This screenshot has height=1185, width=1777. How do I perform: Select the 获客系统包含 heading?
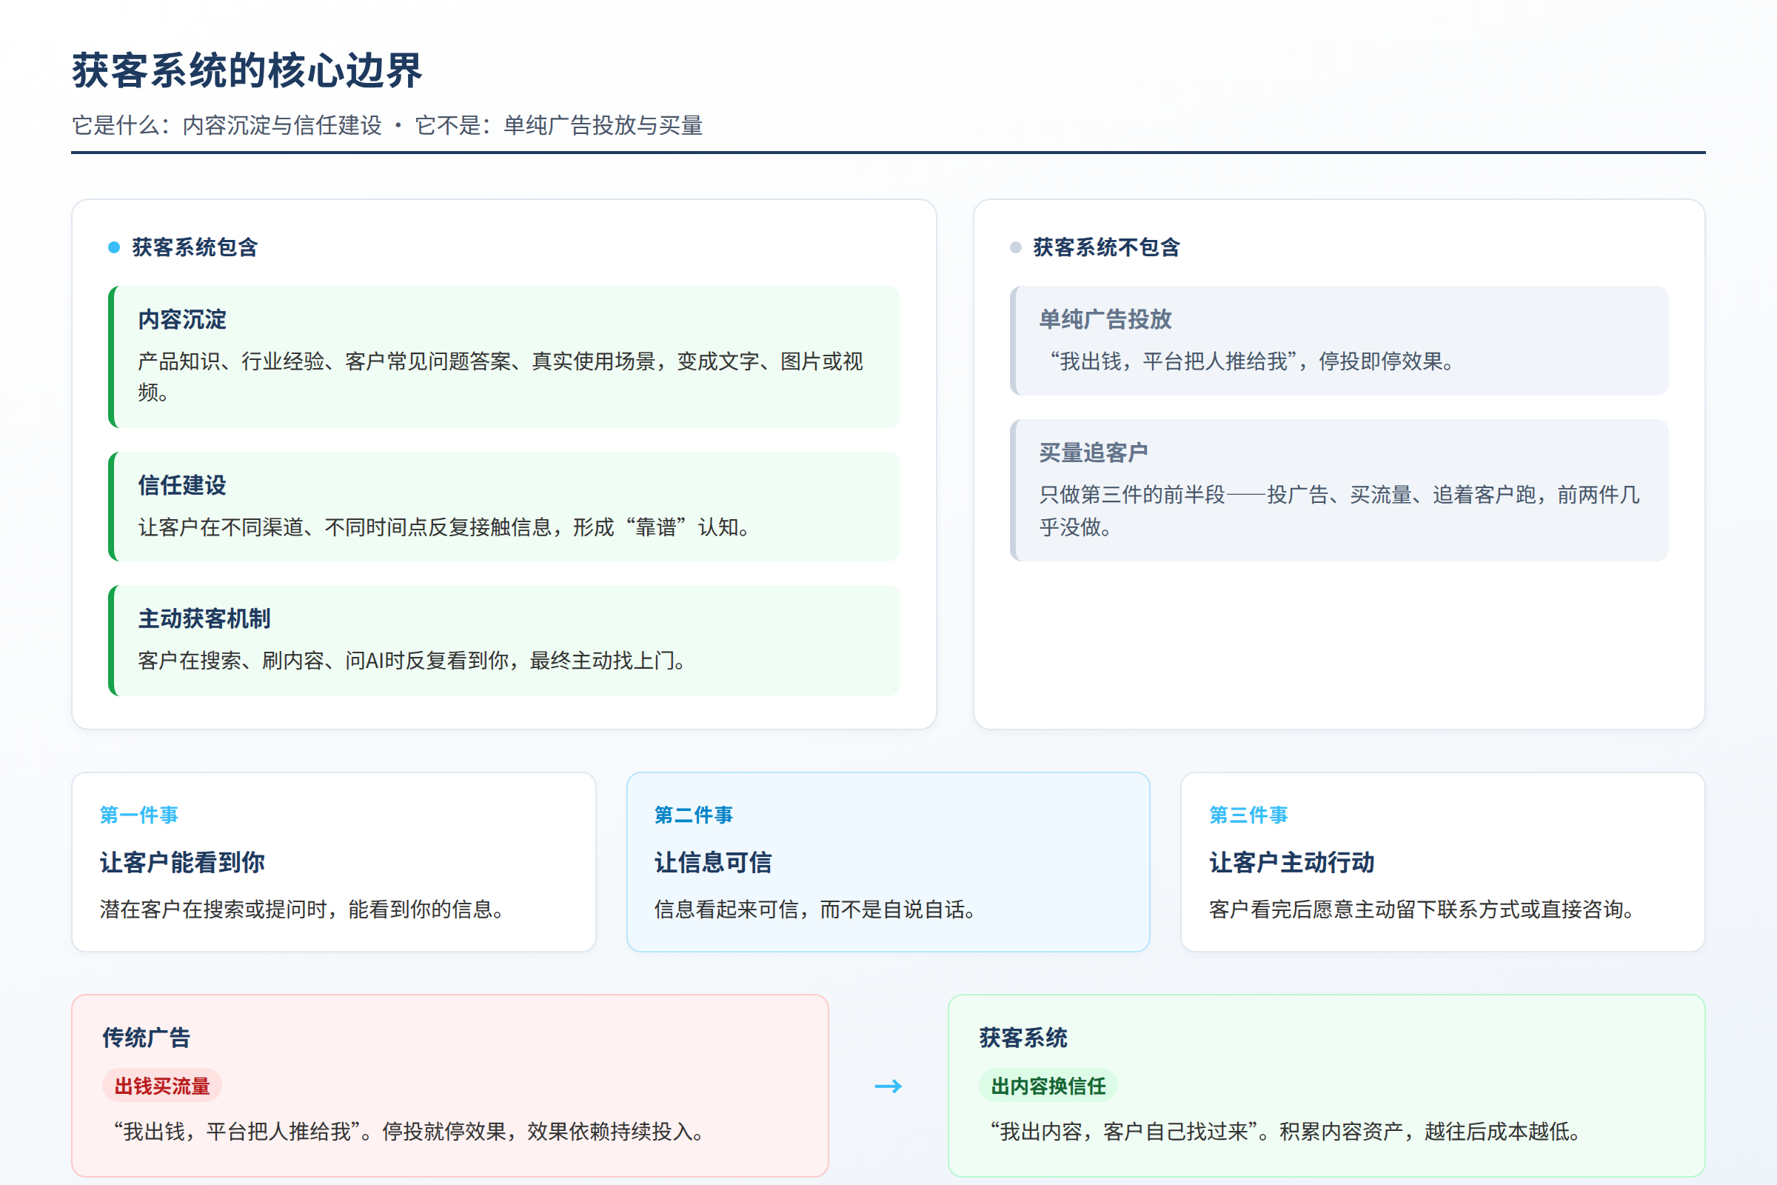click(195, 247)
